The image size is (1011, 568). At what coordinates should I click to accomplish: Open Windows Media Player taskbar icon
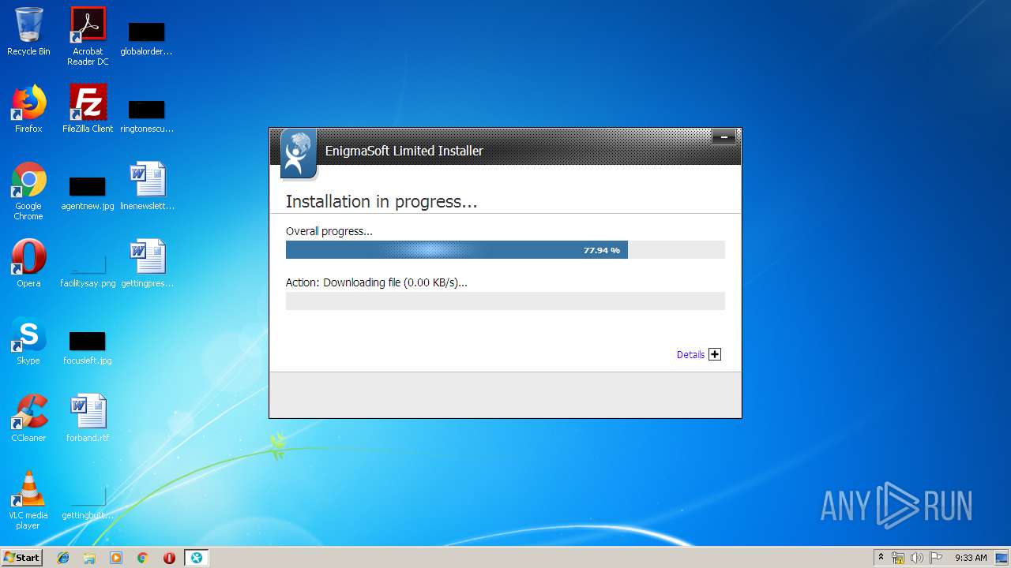tap(116, 558)
